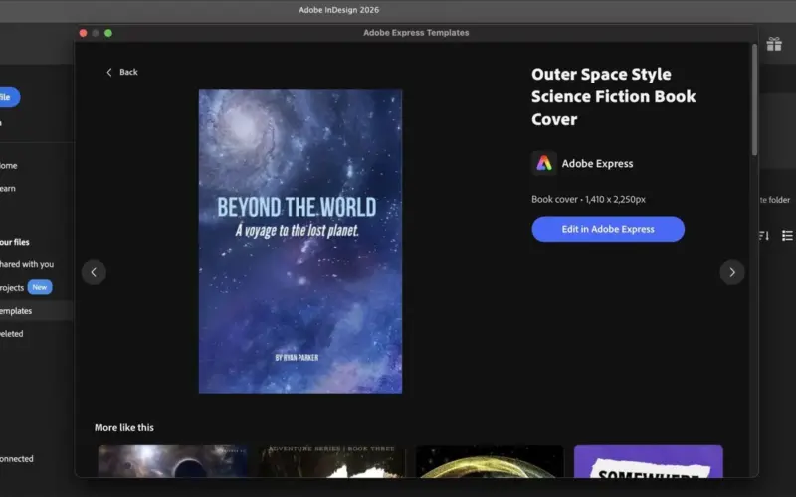Image resolution: width=796 pixels, height=497 pixels.
Task: Select Learn in InDesign sidebar
Action: coord(8,188)
